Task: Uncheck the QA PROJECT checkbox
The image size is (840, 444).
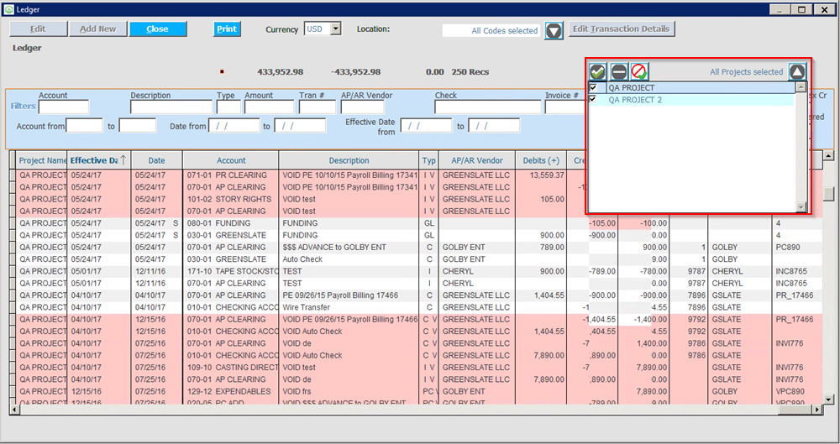Action: tap(593, 87)
